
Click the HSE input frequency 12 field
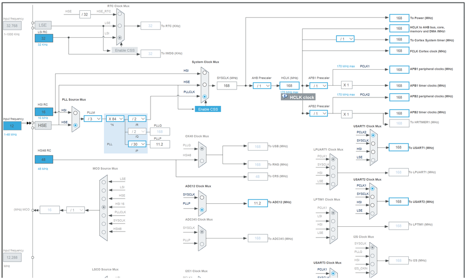(x=12, y=126)
